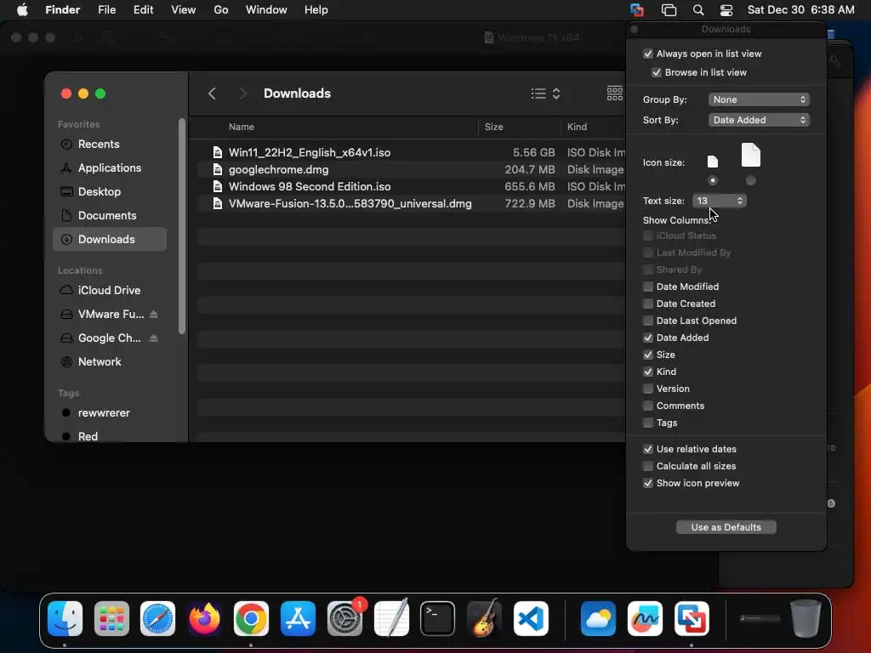The height and width of the screenshot is (653, 871).
Task: Uncheck the Kind column checkbox
Action: 647,372
